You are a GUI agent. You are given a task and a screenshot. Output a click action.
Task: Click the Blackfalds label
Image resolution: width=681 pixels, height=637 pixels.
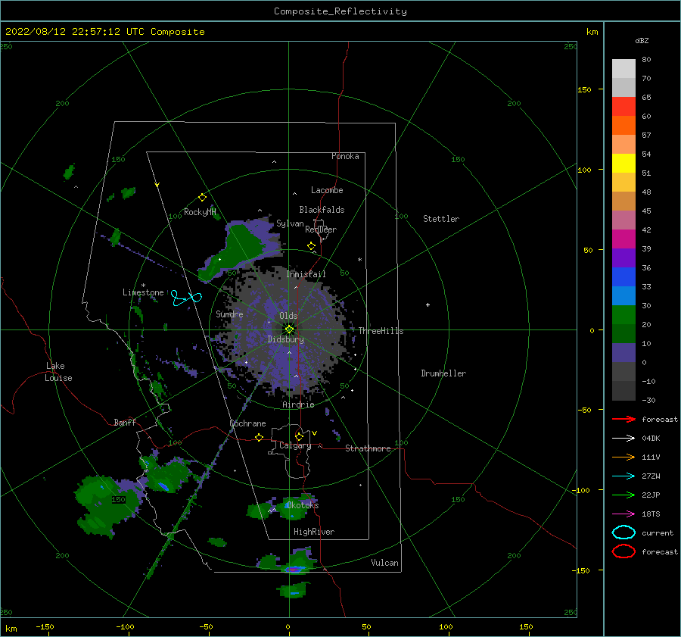coord(322,210)
